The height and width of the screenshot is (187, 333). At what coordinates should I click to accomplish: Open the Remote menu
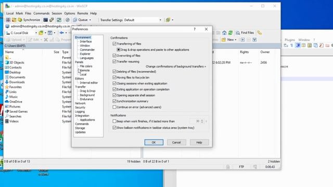click(83, 14)
